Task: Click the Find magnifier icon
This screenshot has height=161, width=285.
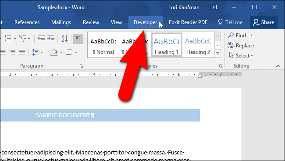Action: (231, 35)
